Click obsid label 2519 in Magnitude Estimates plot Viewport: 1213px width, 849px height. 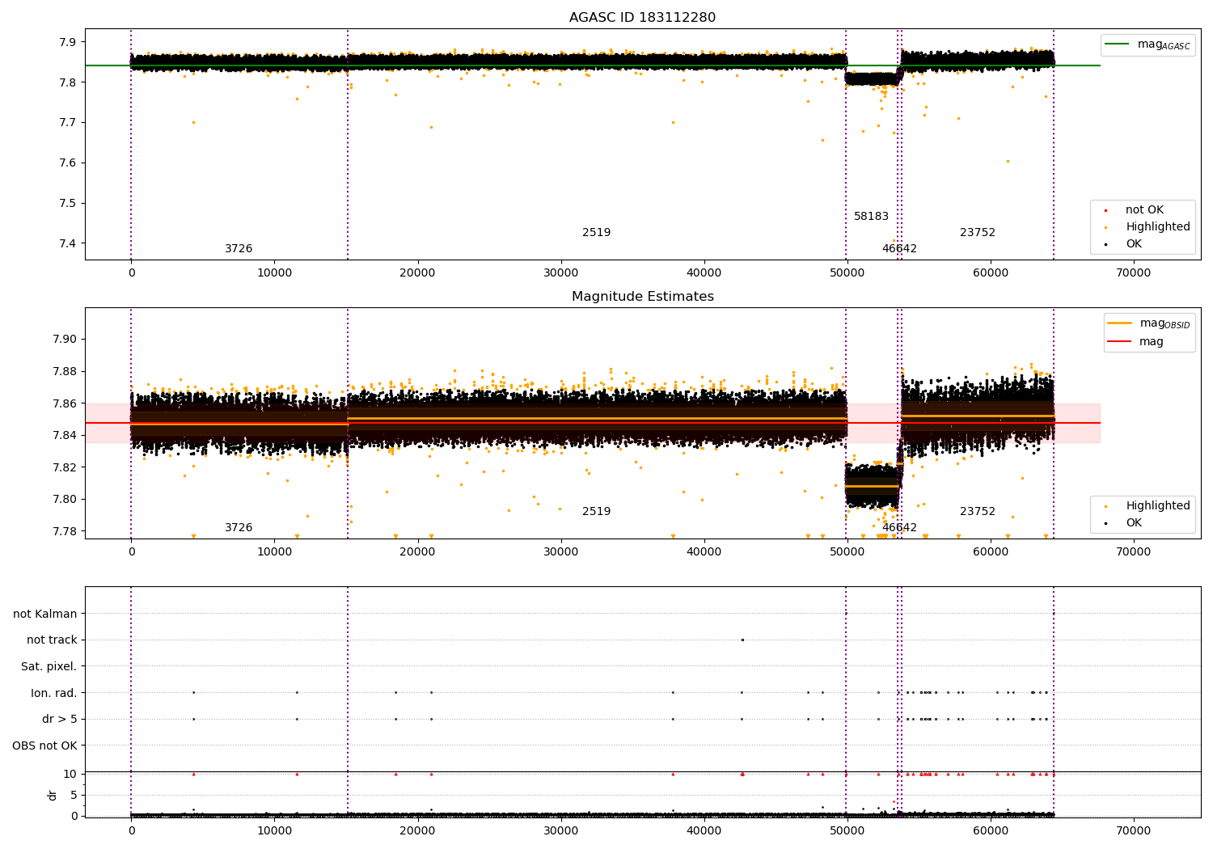pos(597,512)
